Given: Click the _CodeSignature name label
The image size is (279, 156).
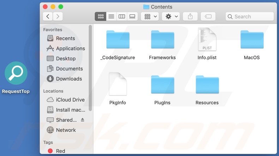Looking at the screenshot, I should (x=118, y=58).
